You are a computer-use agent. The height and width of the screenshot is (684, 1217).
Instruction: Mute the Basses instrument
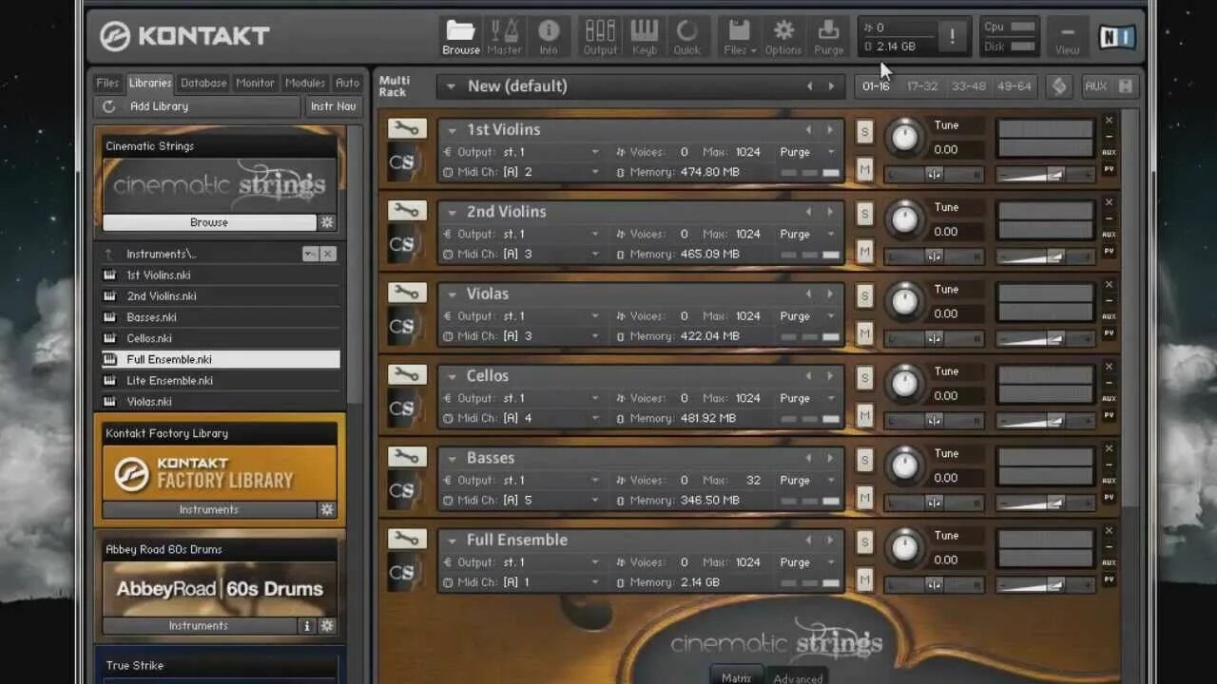[864, 498]
